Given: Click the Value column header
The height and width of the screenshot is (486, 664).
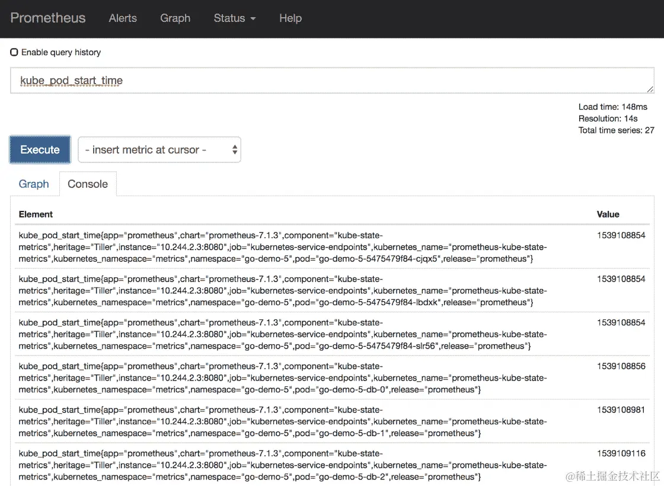Looking at the screenshot, I should pos(608,214).
